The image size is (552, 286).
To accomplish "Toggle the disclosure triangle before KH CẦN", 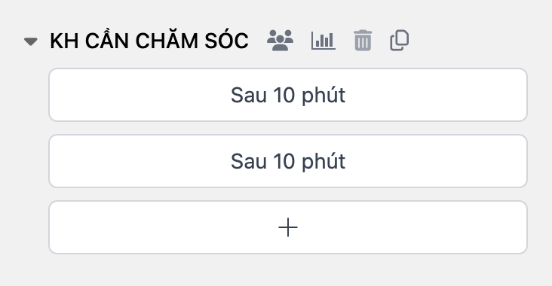I will click(x=31, y=41).
